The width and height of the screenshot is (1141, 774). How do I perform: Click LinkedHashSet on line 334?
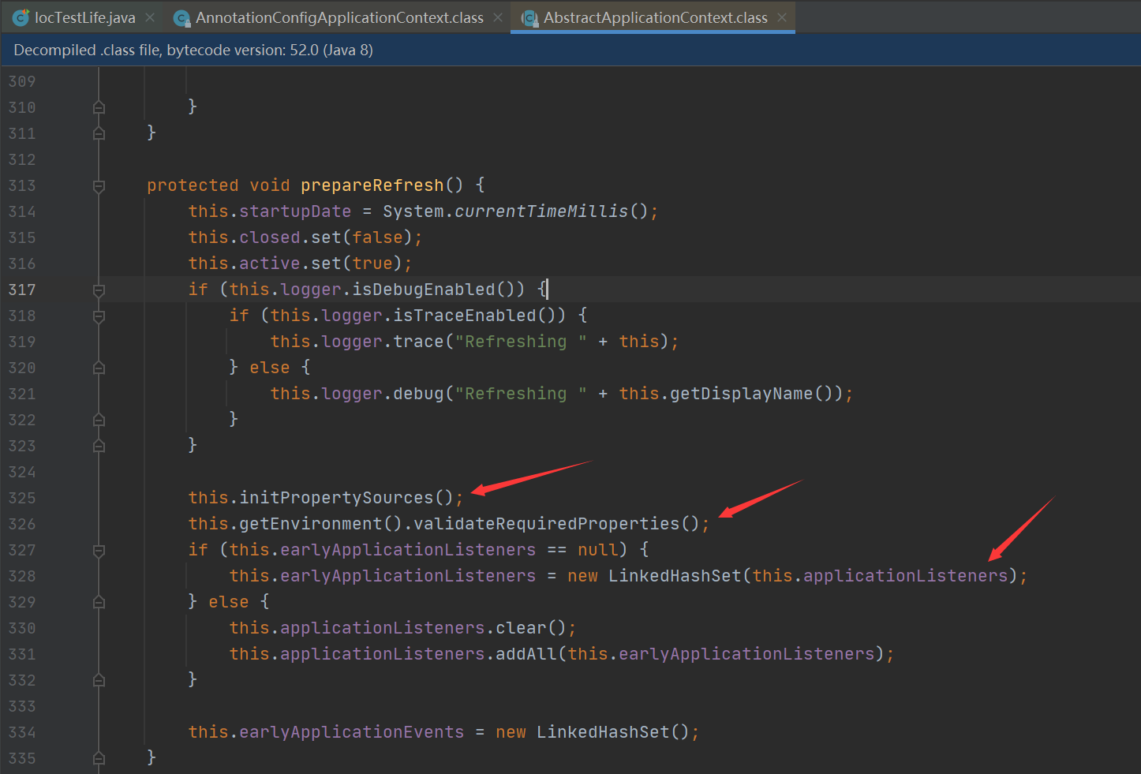[x=603, y=732]
